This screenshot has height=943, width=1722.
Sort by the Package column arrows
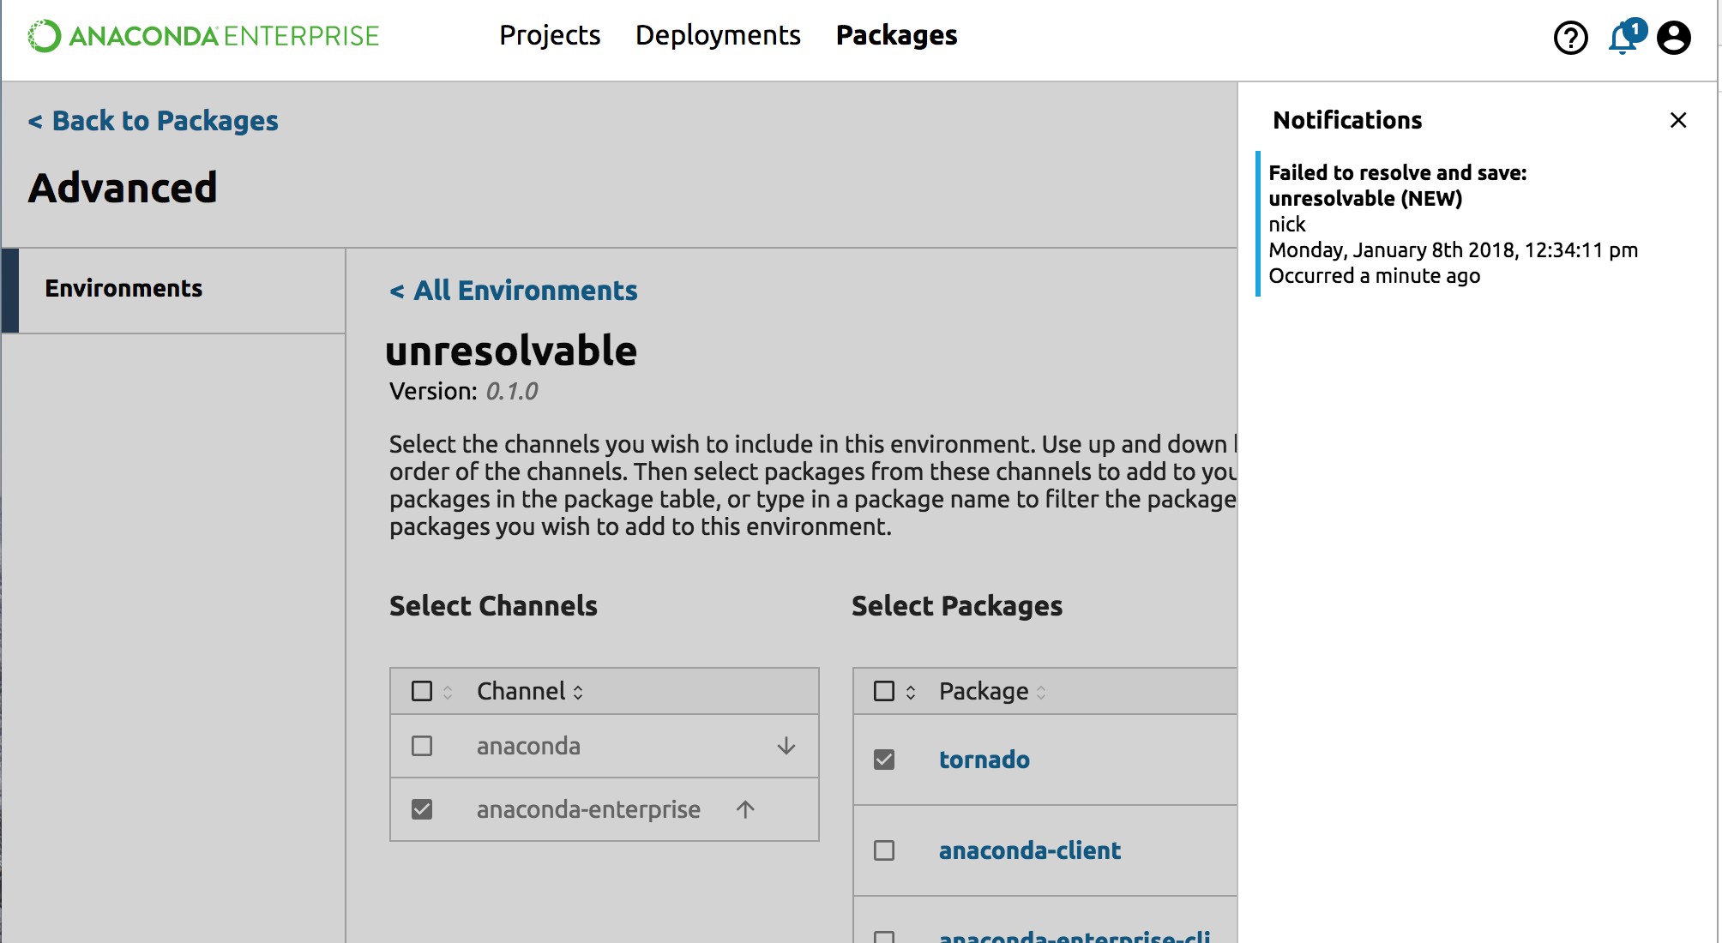[x=1041, y=692]
